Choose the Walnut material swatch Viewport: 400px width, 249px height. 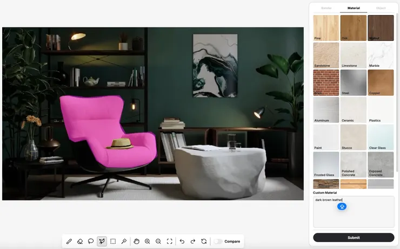click(x=381, y=28)
